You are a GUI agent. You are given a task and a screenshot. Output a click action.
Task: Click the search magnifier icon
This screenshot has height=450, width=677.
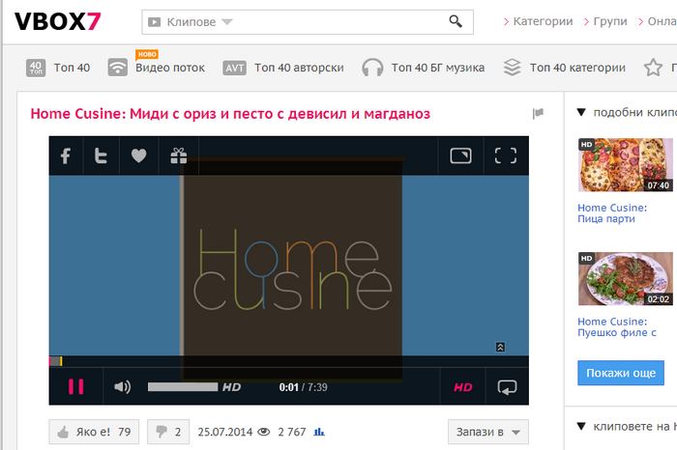point(456,21)
